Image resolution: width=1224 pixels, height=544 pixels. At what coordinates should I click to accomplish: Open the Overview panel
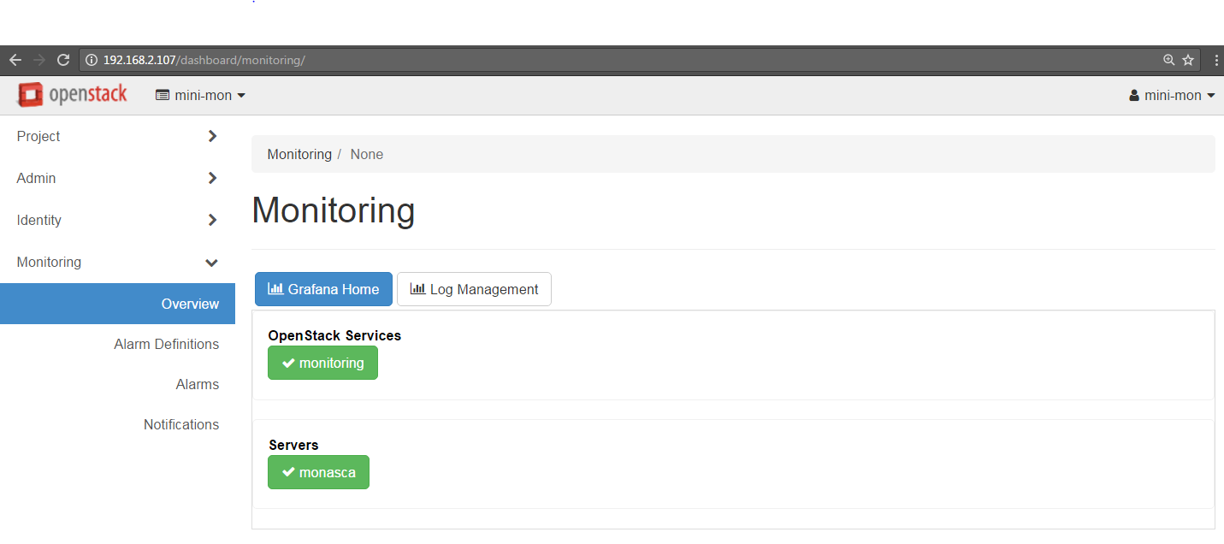[x=117, y=304]
